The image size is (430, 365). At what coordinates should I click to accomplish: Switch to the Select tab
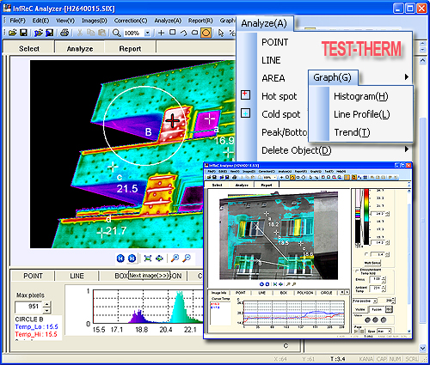29,48
